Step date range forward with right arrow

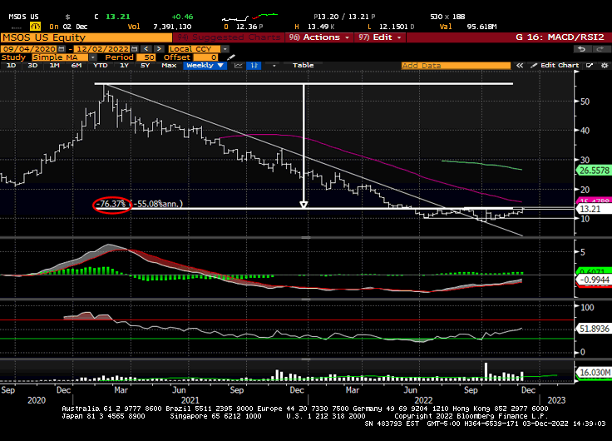point(159,49)
